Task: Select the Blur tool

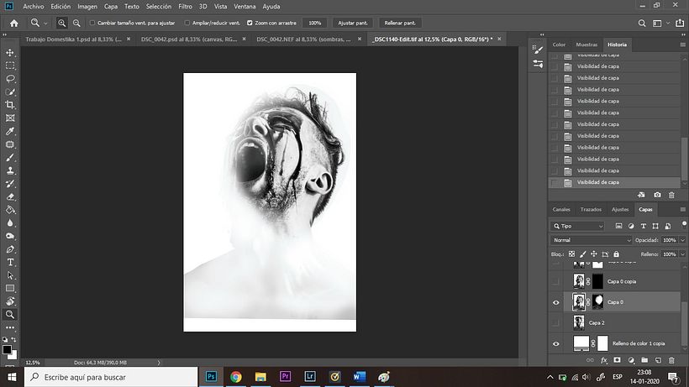Action: click(10, 223)
